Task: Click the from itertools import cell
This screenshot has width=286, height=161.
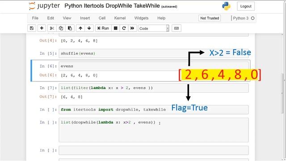Action: point(154,110)
